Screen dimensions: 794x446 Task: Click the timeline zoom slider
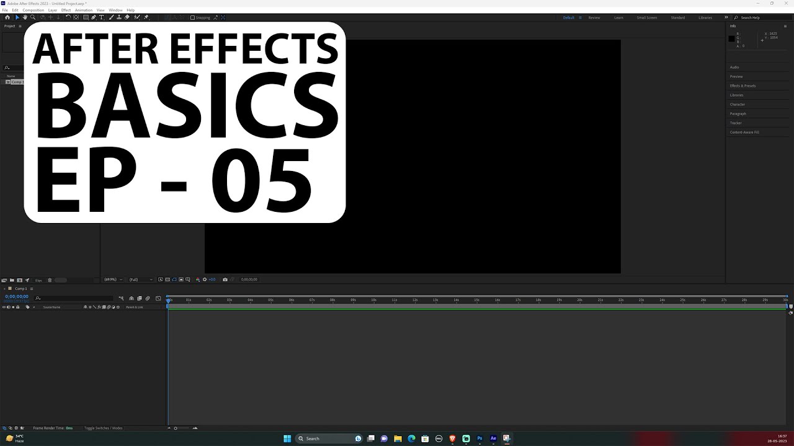tap(182, 428)
